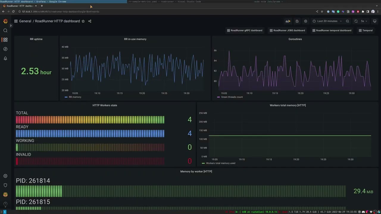Zoom out the time range
This screenshot has height=214, width=381.
347,21
